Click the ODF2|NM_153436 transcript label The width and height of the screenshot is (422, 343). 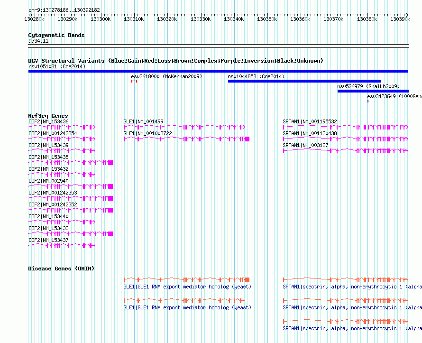click(x=48, y=122)
